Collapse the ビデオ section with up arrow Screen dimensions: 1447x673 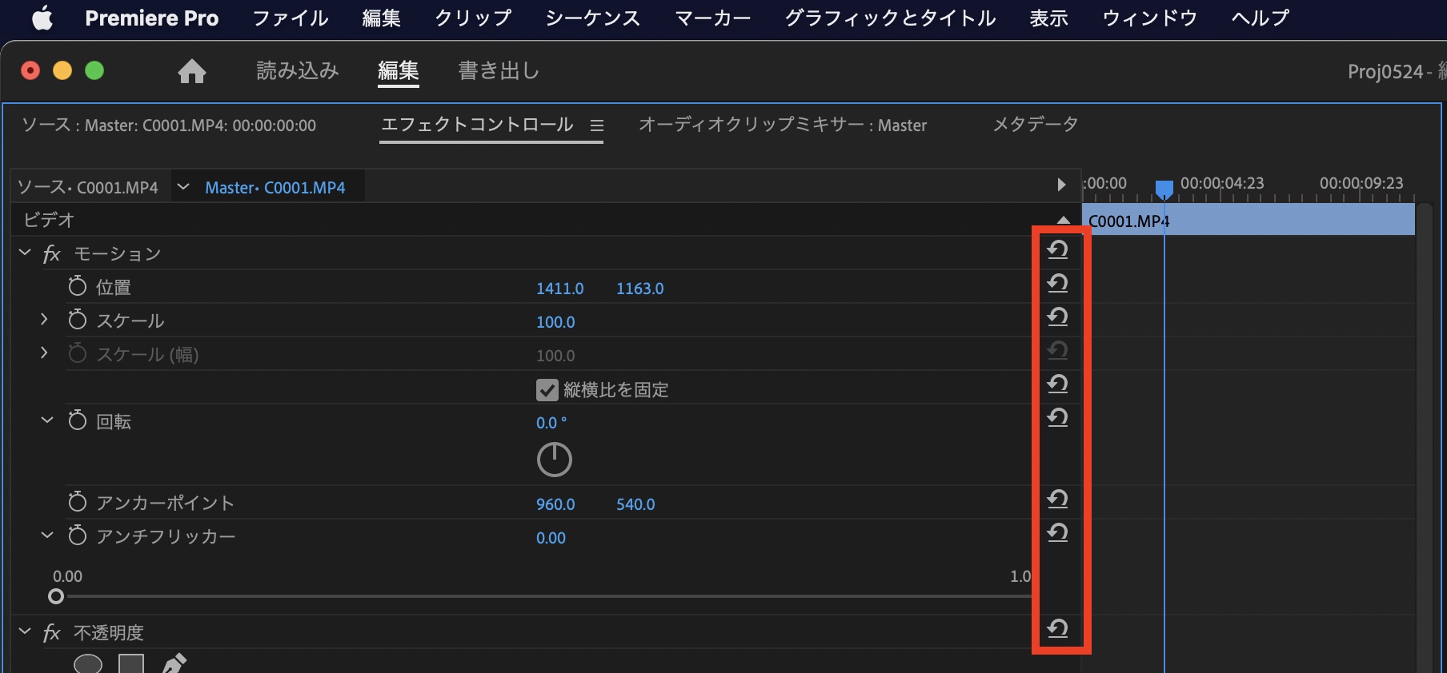click(x=1064, y=220)
